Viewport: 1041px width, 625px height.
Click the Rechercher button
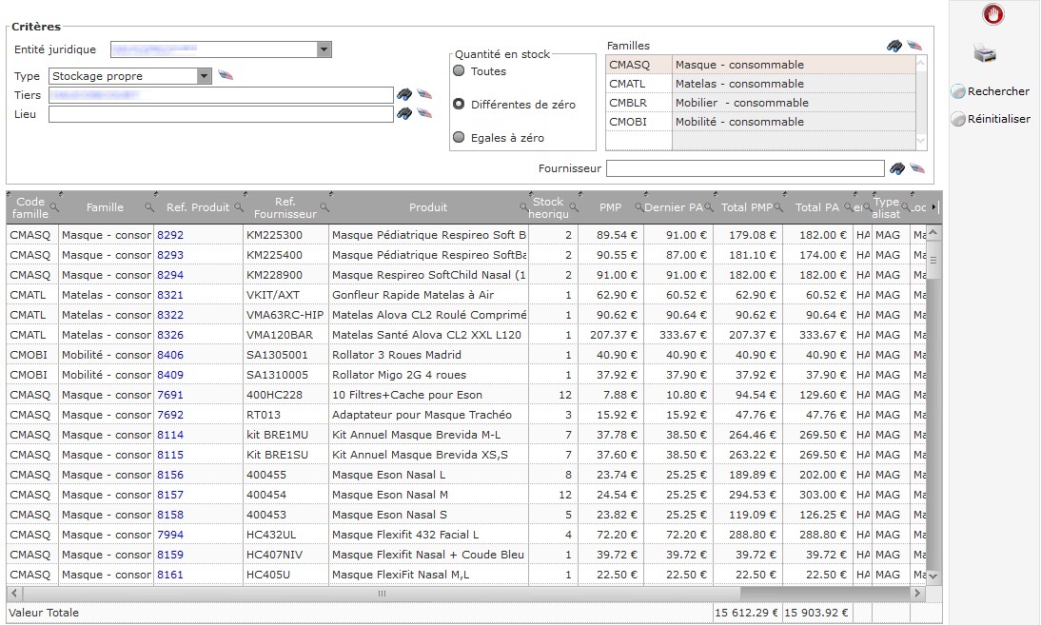click(990, 91)
